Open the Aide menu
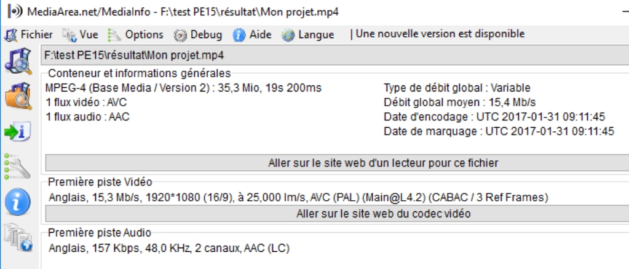629x269 pixels. [260, 34]
